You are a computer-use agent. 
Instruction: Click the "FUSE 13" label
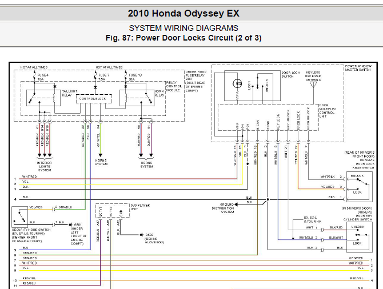(135, 75)
